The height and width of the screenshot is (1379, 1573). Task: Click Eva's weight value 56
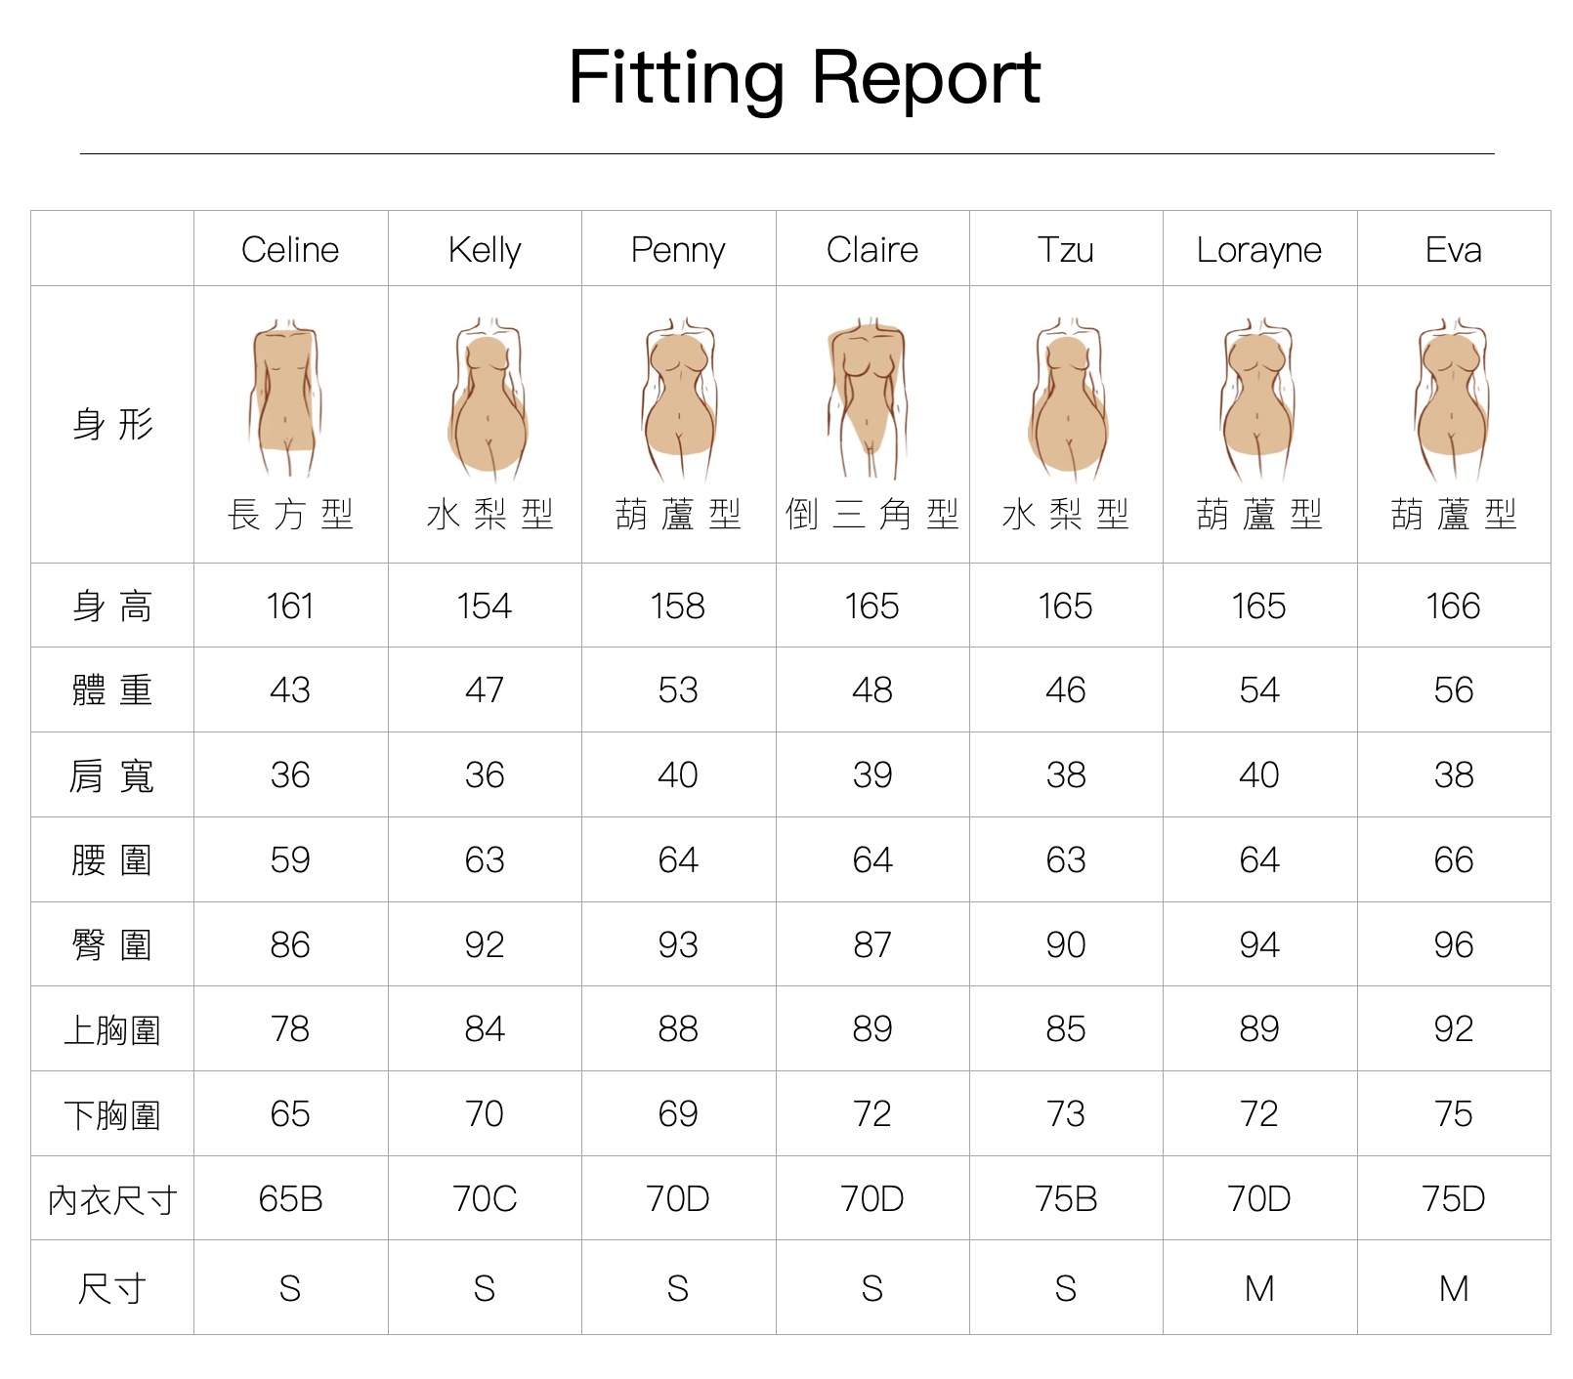(1453, 690)
